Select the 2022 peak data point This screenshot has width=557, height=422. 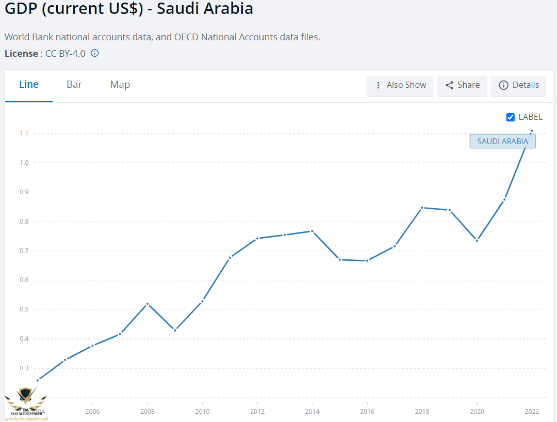pyautogui.click(x=532, y=131)
